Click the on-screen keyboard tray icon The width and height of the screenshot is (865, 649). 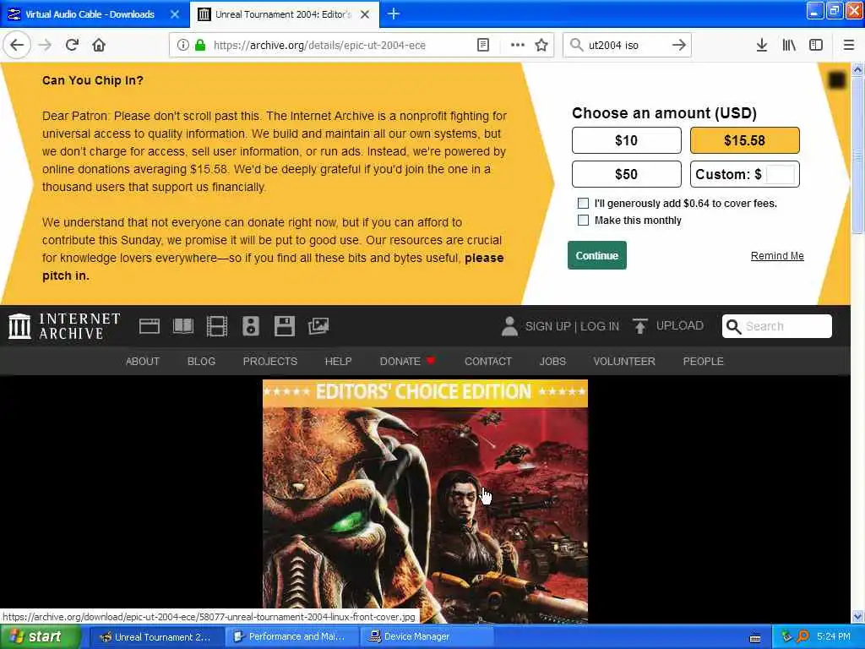pos(755,638)
